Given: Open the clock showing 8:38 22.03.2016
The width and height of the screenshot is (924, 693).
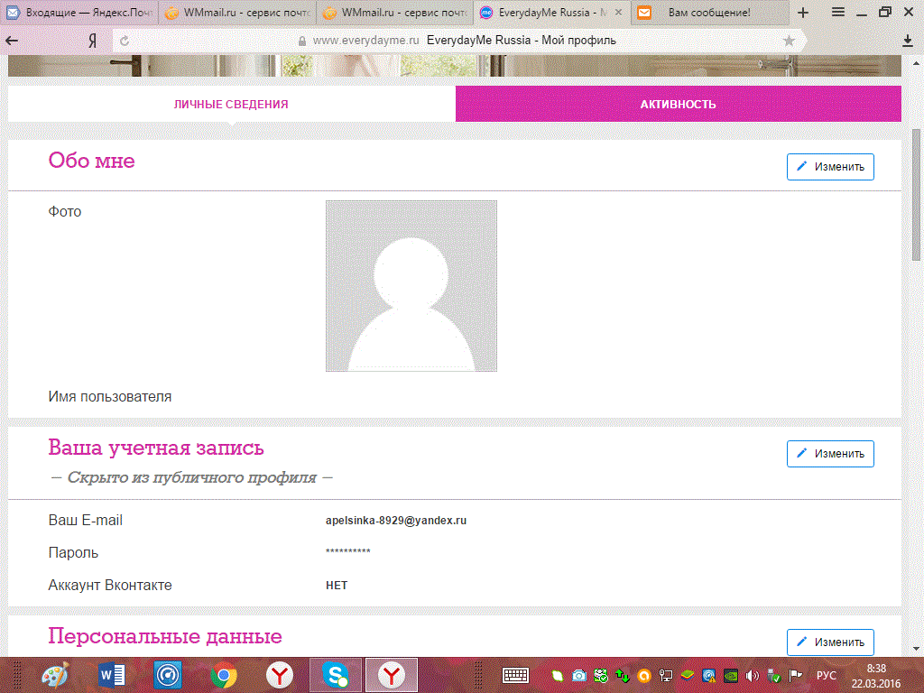Looking at the screenshot, I should click(x=876, y=676).
